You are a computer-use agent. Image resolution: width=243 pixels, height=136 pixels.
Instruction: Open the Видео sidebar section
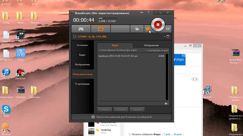pyautogui.click(x=82, y=55)
